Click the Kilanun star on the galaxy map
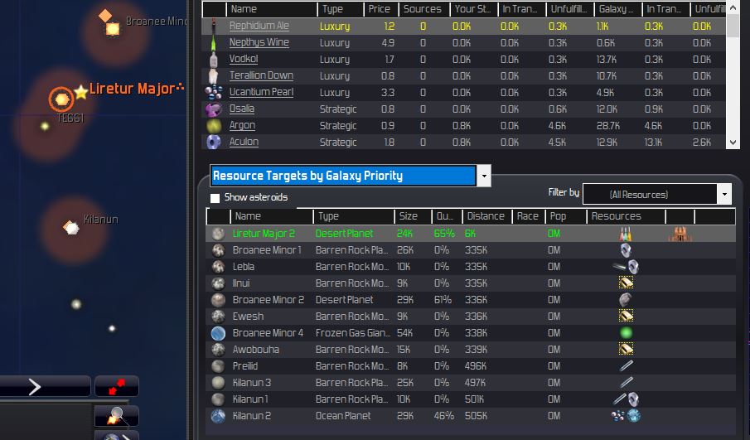This screenshot has height=440, width=750. tap(71, 228)
